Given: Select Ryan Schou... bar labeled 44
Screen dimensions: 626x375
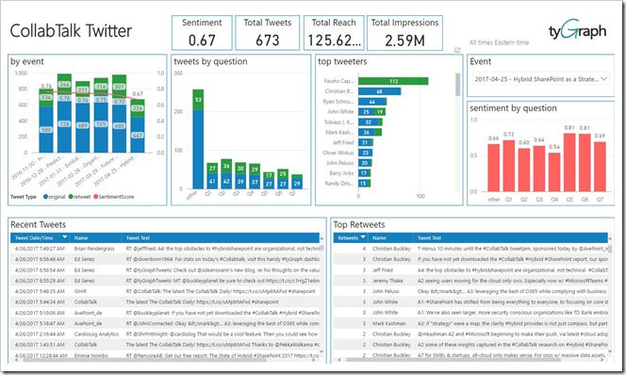Looking at the screenshot, I should [x=372, y=102].
